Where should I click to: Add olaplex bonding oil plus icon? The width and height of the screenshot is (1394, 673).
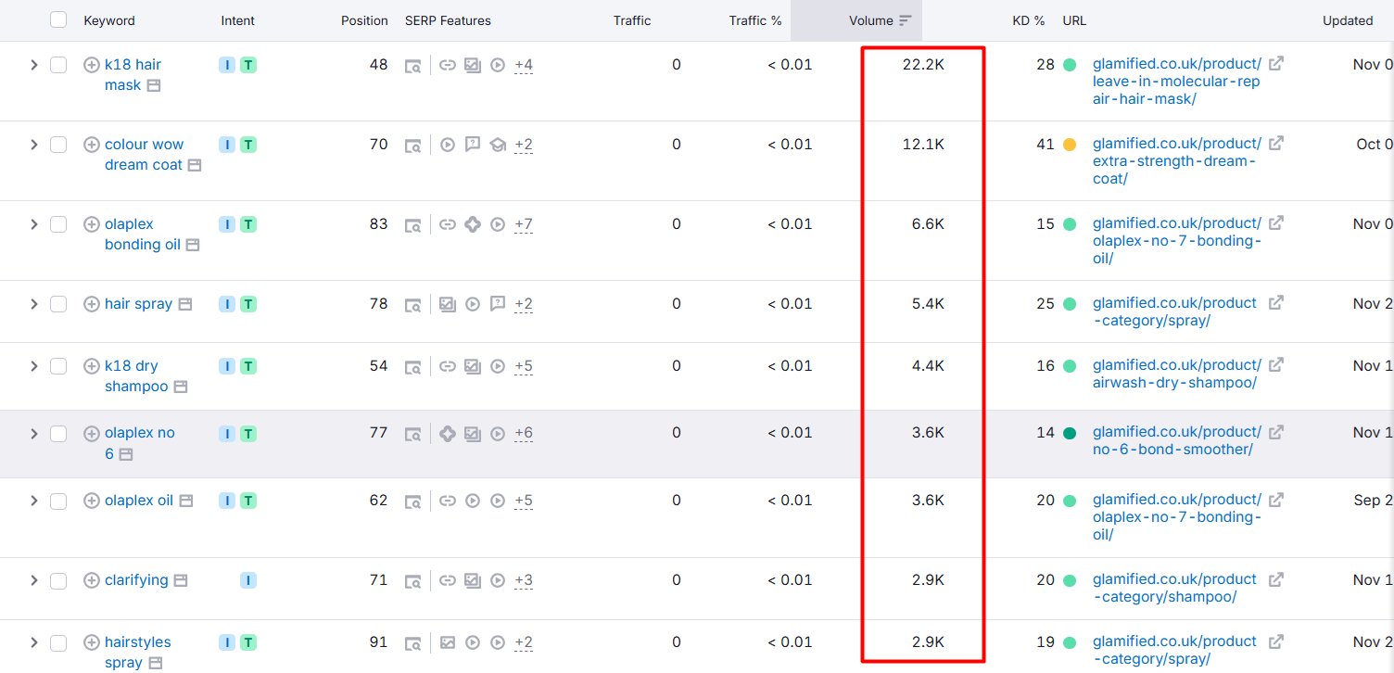click(92, 224)
